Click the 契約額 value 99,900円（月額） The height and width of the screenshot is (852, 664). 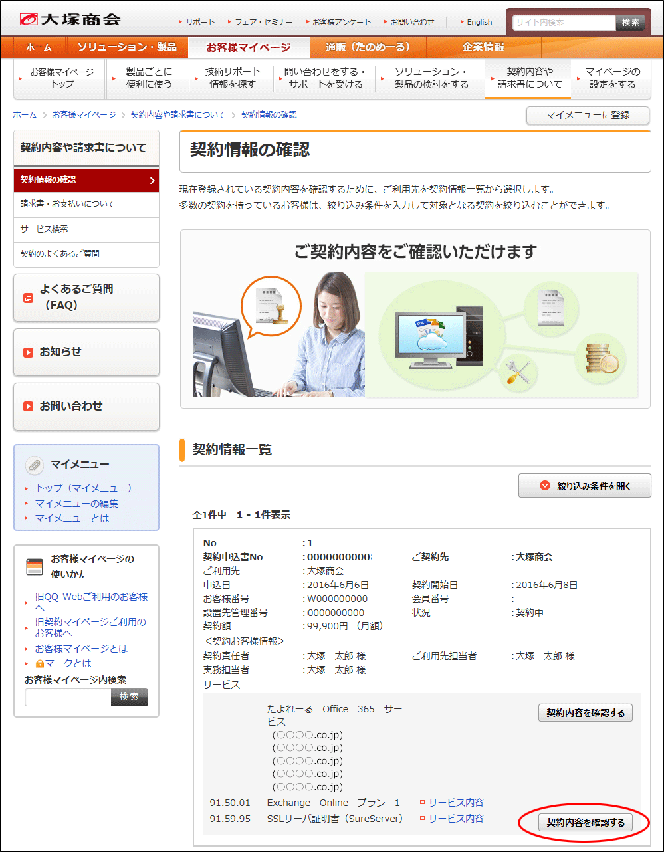click(346, 626)
